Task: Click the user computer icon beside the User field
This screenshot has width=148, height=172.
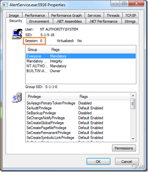Action: pos(17,34)
